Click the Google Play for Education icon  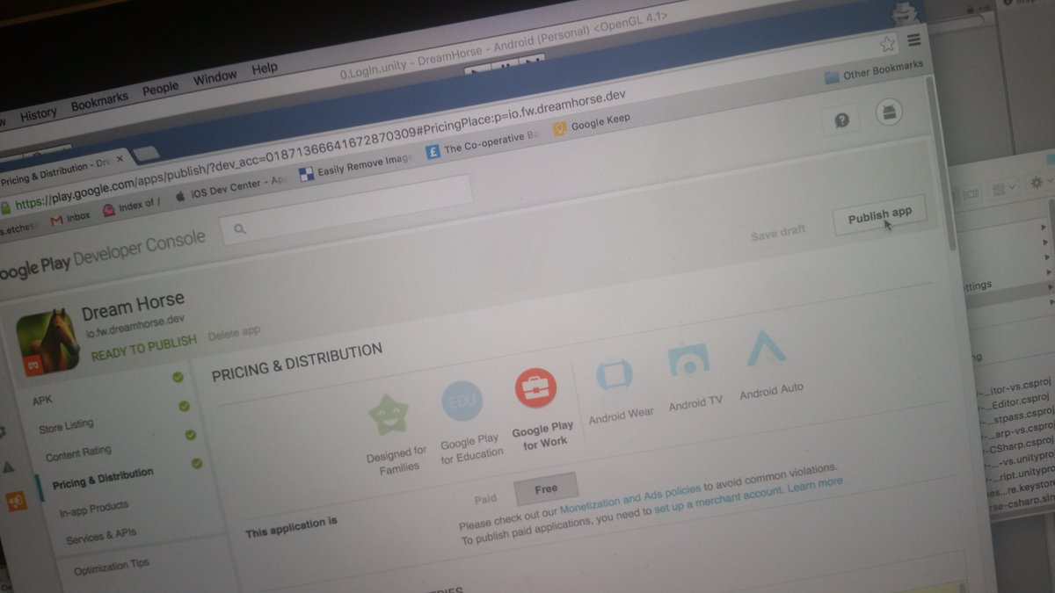(x=462, y=401)
